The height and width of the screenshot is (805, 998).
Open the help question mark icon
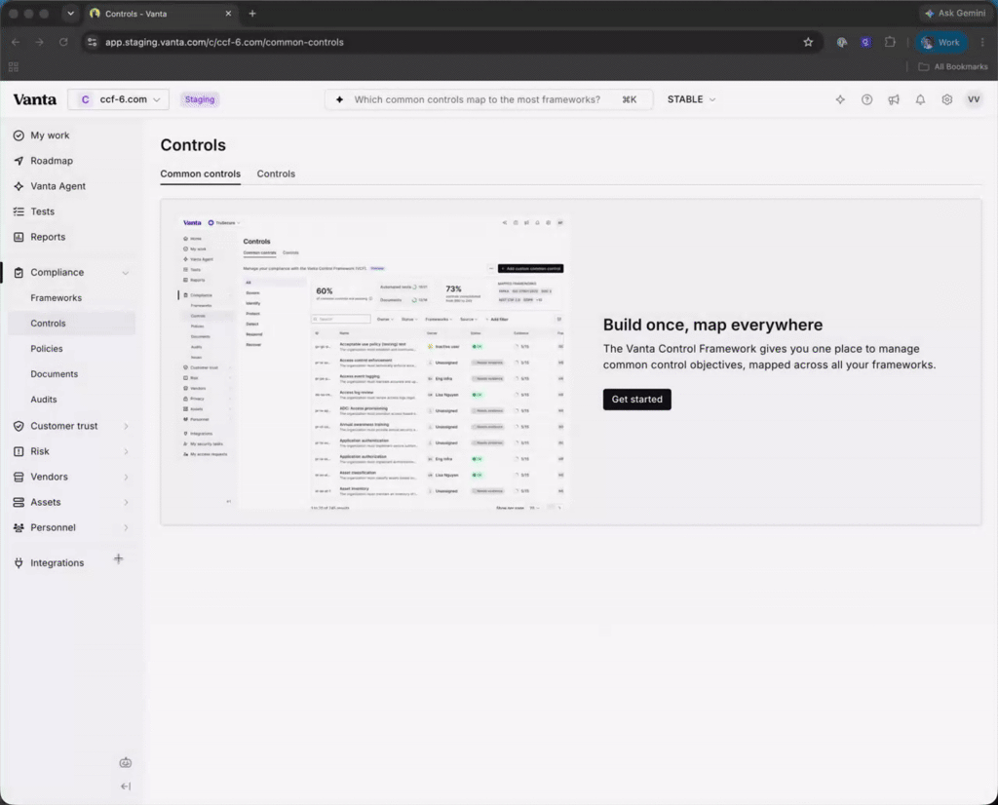(866, 99)
